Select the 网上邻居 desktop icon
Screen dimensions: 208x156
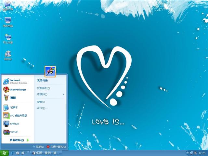point(8,39)
